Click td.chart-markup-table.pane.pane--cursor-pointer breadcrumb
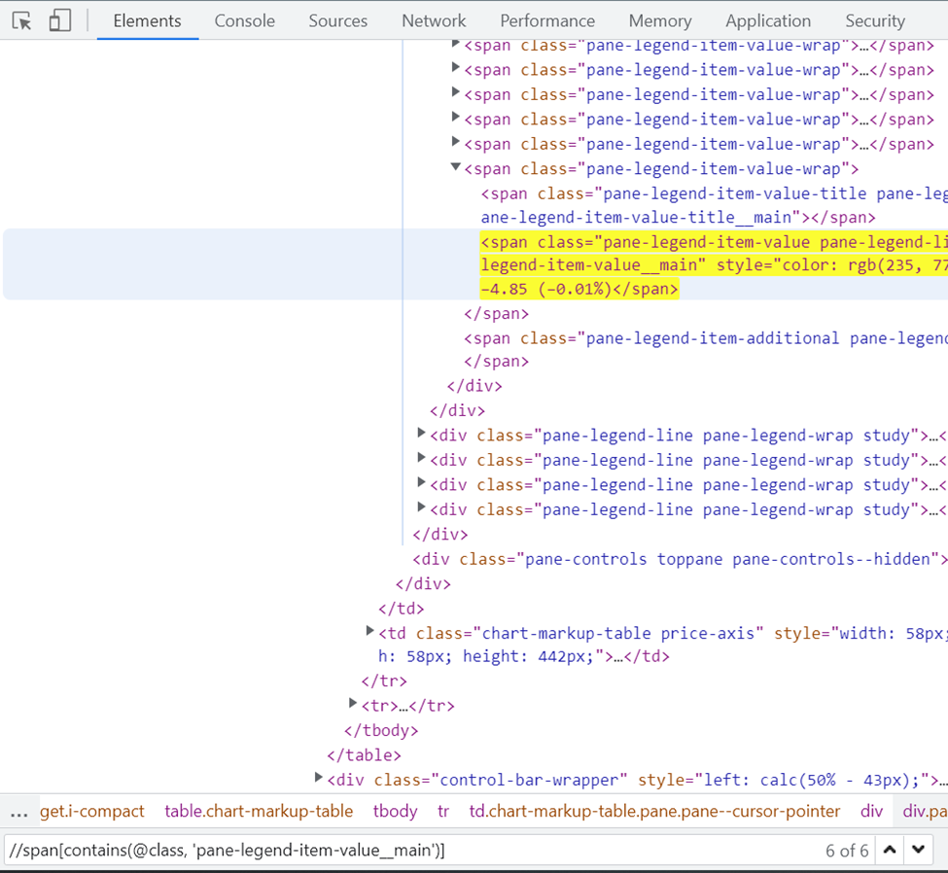 point(654,812)
